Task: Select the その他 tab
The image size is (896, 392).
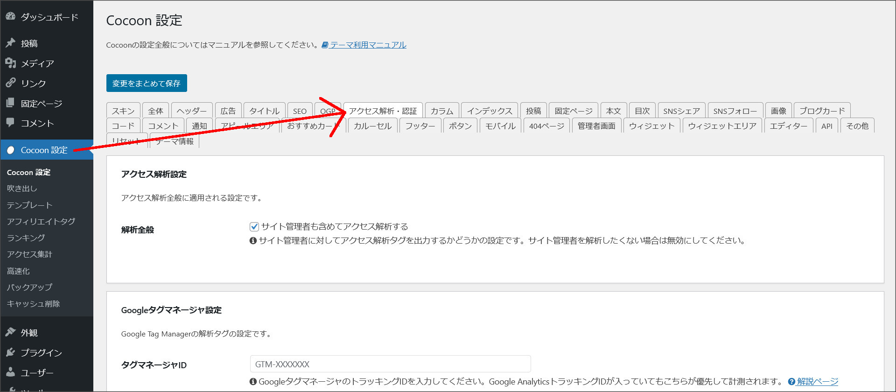Action: tap(858, 126)
